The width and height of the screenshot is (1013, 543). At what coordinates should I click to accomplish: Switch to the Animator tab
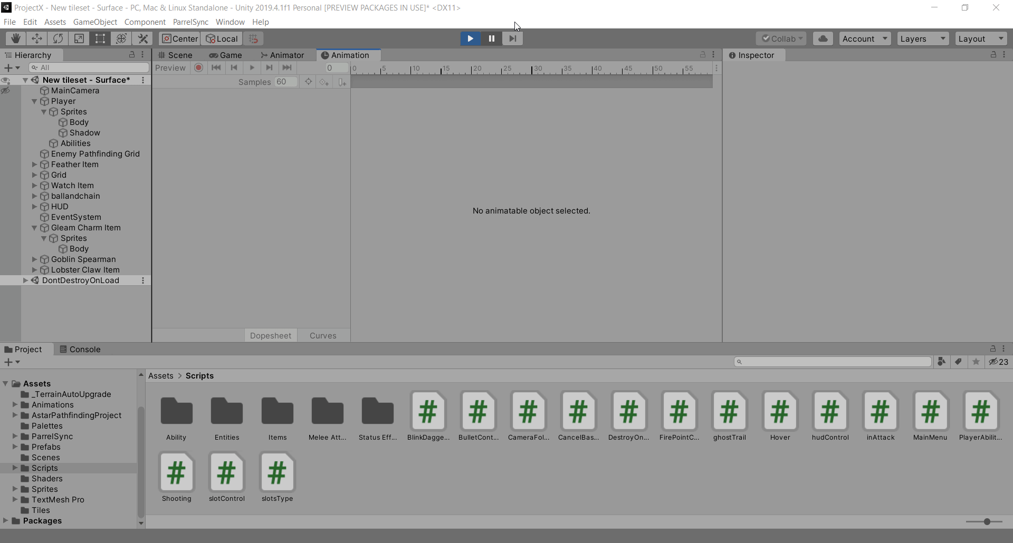(282, 55)
